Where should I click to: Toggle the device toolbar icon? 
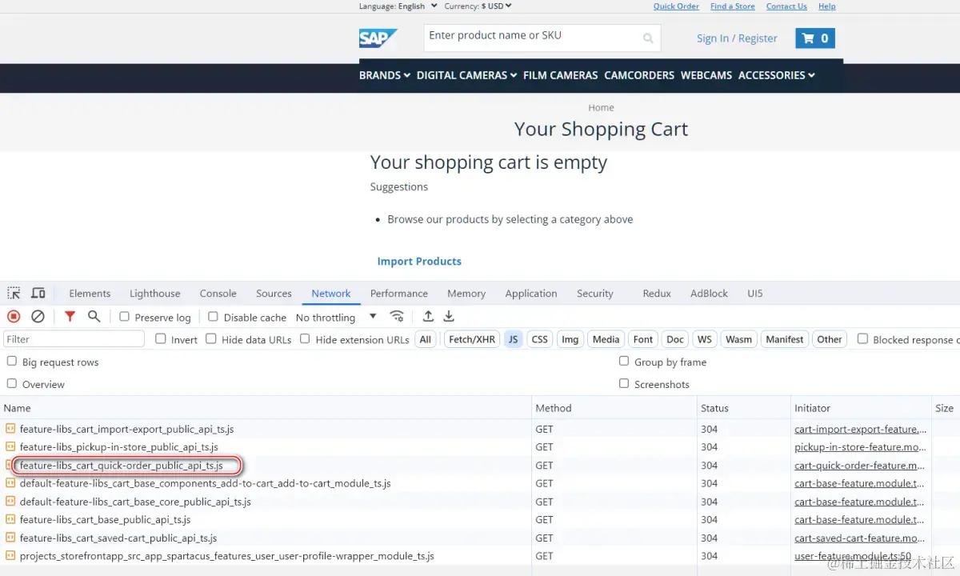point(38,294)
